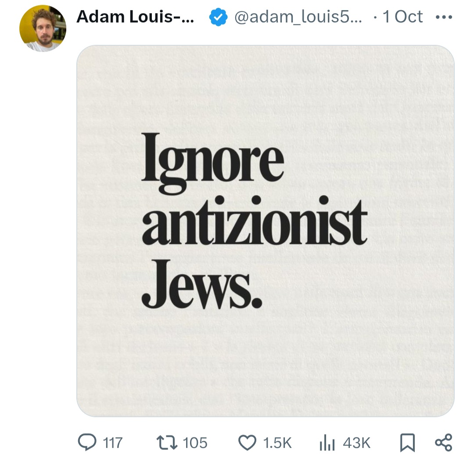Screen dimensions: 474x454
Task: Click the 117 replies count
Action: point(113,443)
